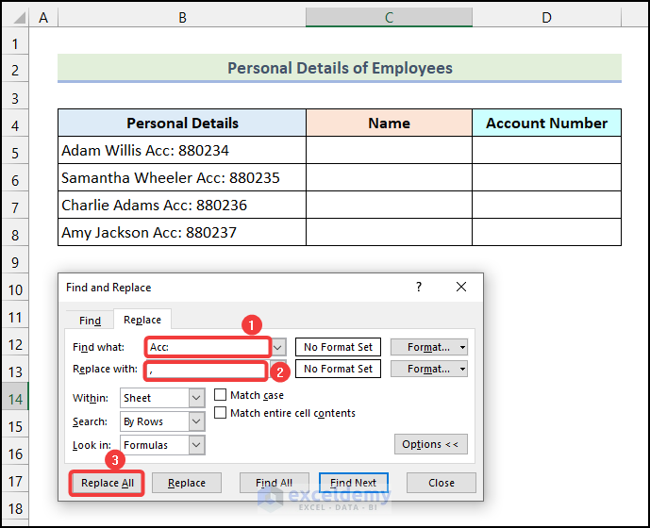Select row 14 header
This screenshot has width=650, height=528.
pos(15,399)
